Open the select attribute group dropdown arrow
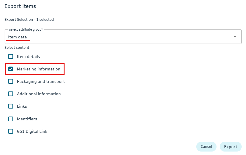 coord(235,37)
